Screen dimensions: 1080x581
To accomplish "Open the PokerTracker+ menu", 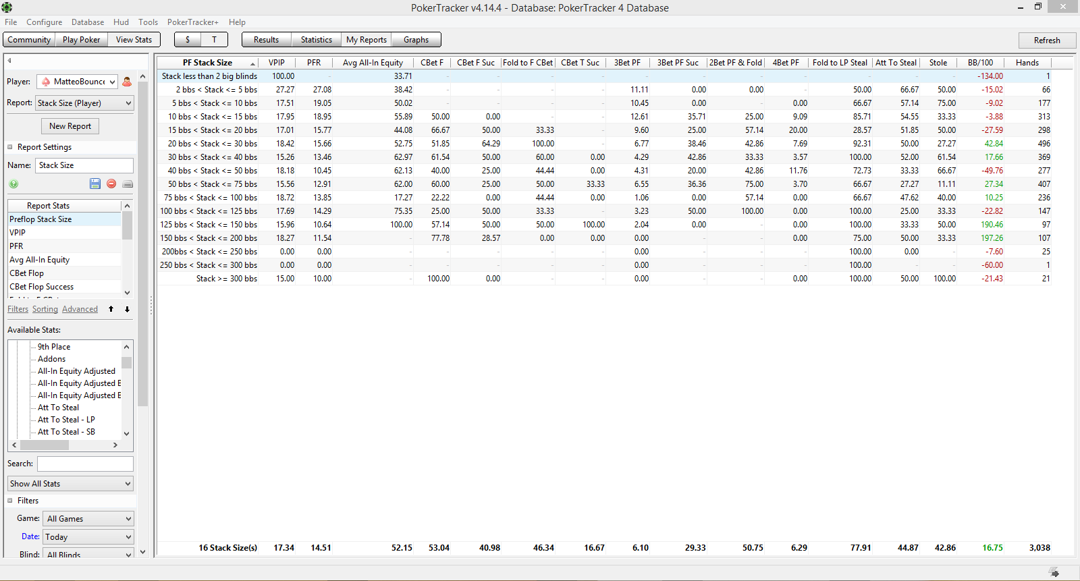I will pos(193,22).
